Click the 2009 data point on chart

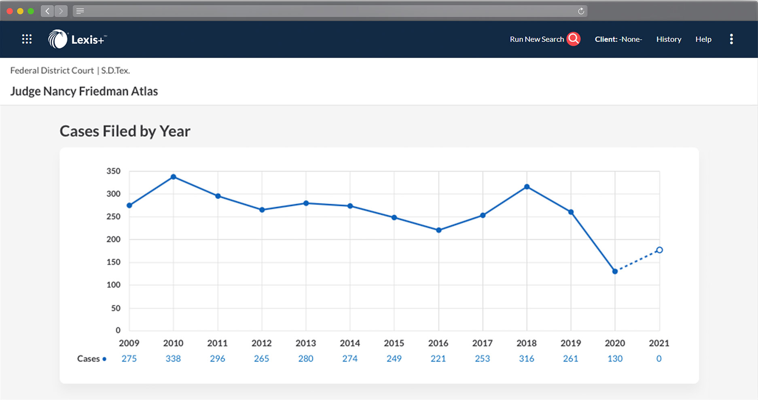tap(129, 205)
